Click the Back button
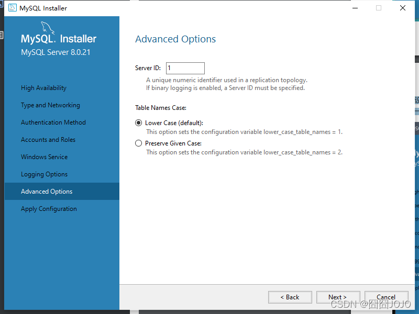Image resolution: width=419 pixels, height=314 pixels. click(x=290, y=297)
